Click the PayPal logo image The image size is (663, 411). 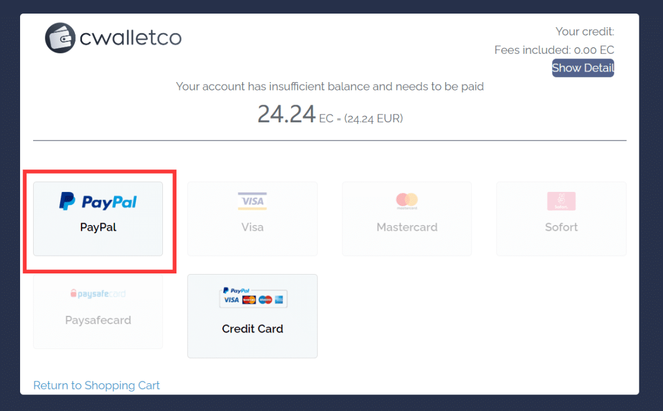click(x=98, y=202)
